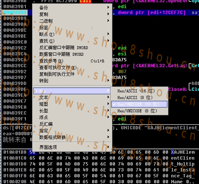Image resolution: width=199 pixels, height=184 pixels.
Task: Choose Hex/ASCII (8 位) format
Action: (139, 98)
